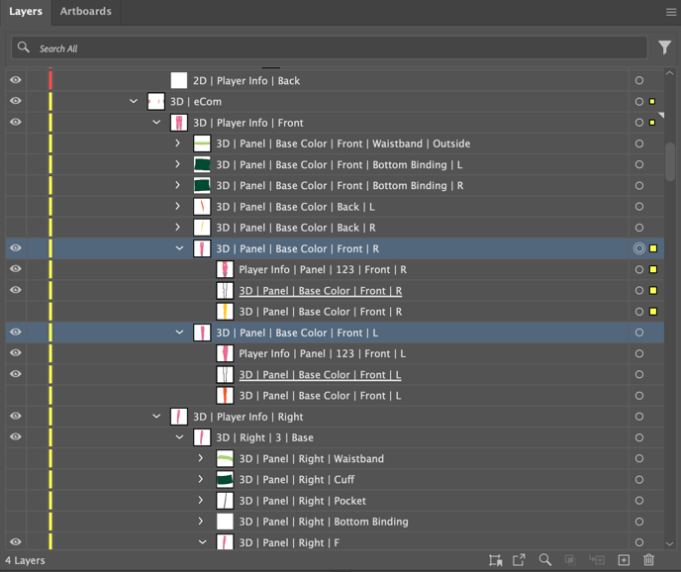
Task: Show the Front Waistband Outside panel layer
Action: (16, 143)
